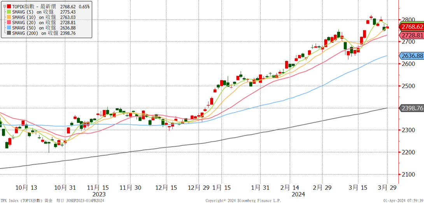Select the 'SMAVG (10) on 收盤' legend label
Screen dimensions: 424x203
(x=34, y=17)
